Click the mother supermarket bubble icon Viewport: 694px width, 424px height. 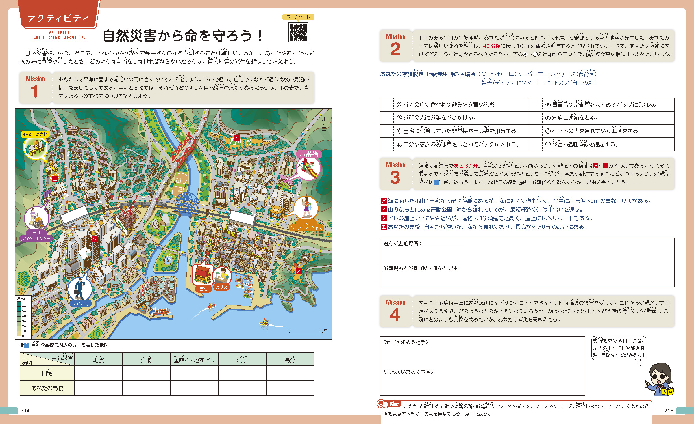pos(306,208)
